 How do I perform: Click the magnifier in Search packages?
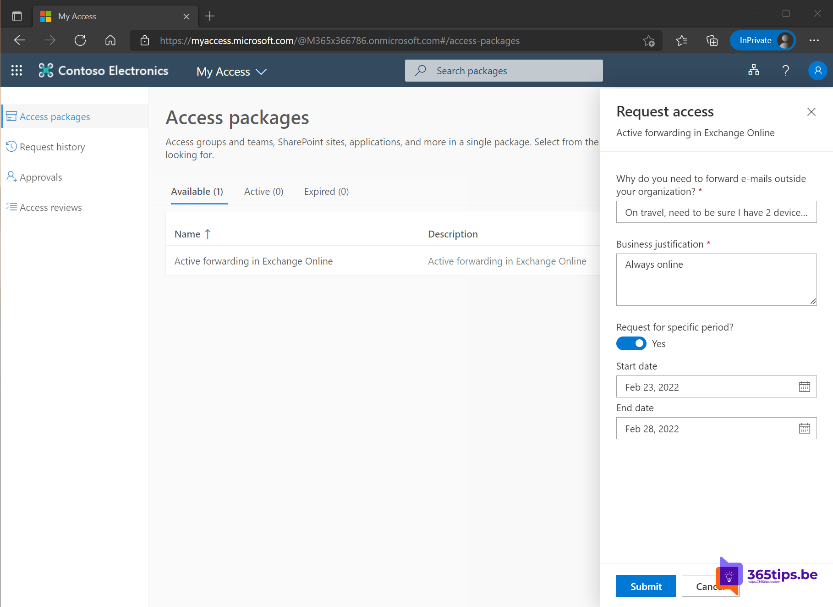pyautogui.click(x=420, y=71)
